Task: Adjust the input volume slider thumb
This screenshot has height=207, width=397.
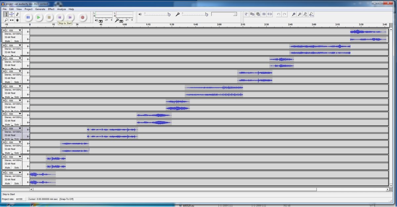Action: [x=207, y=15]
